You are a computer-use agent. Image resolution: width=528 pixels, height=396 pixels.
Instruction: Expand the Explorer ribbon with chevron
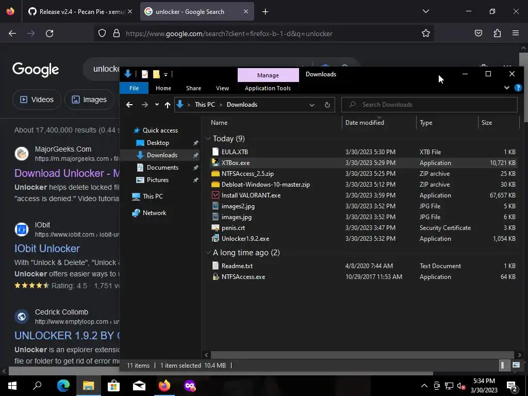click(x=506, y=88)
